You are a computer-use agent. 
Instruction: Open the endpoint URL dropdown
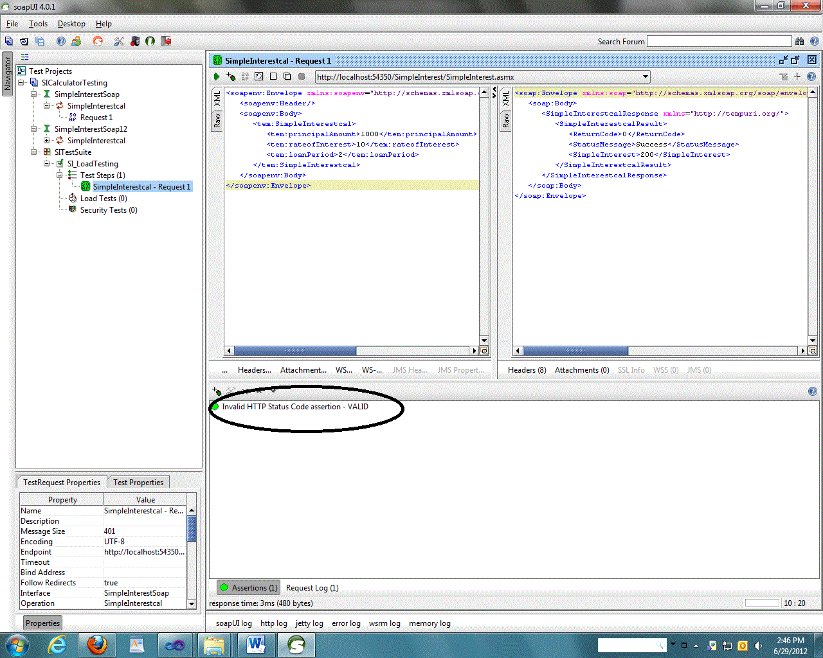(646, 76)
